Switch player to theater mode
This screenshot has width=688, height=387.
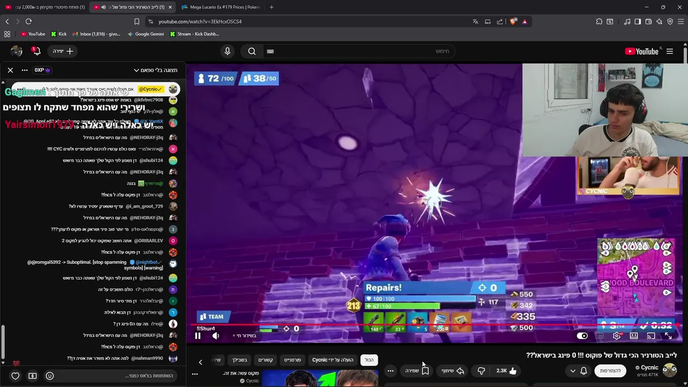(x=634, y=336)
